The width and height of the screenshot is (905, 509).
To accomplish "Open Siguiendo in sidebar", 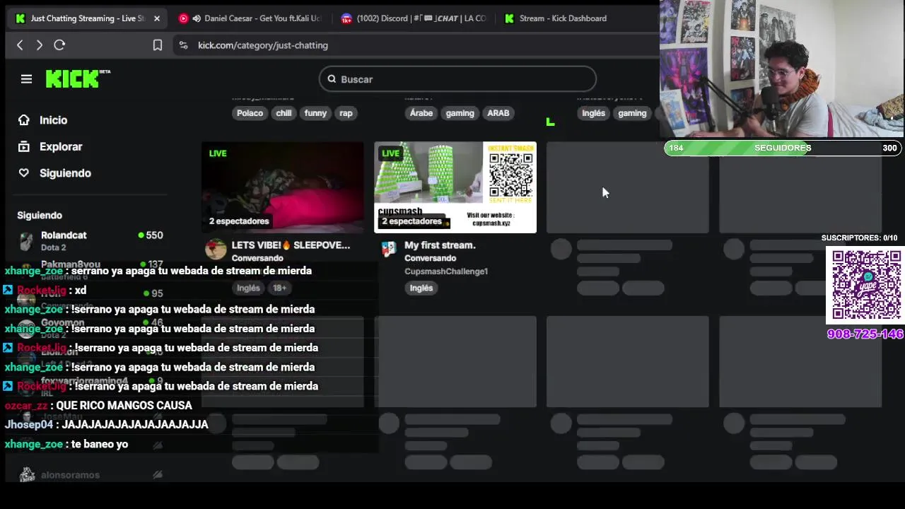I will coord(65,173).
